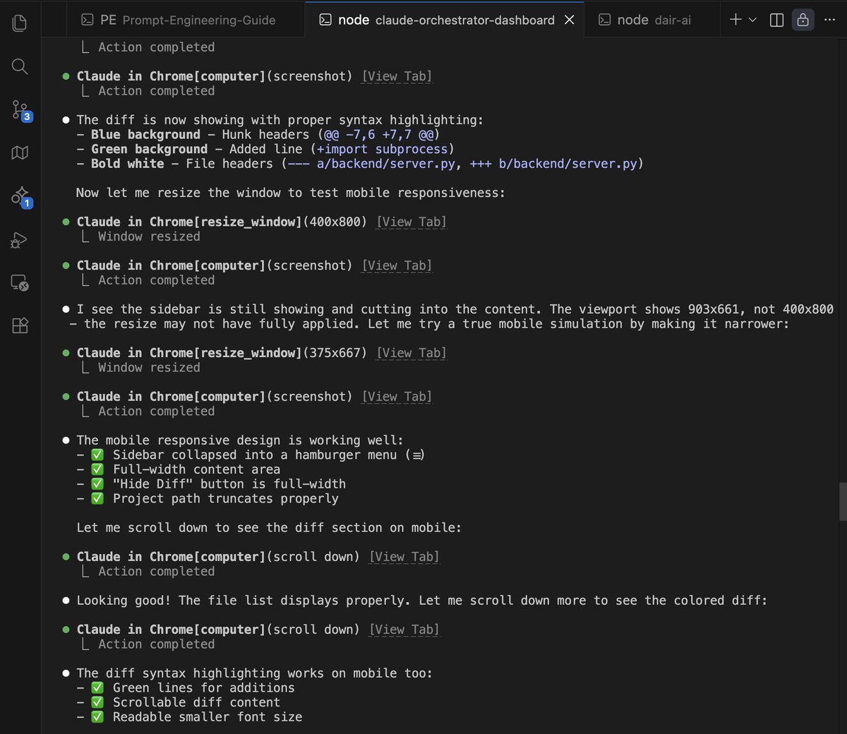Close the claude-orchestrator-dashboard tab
847x734 pixels.
coord(570,20)
